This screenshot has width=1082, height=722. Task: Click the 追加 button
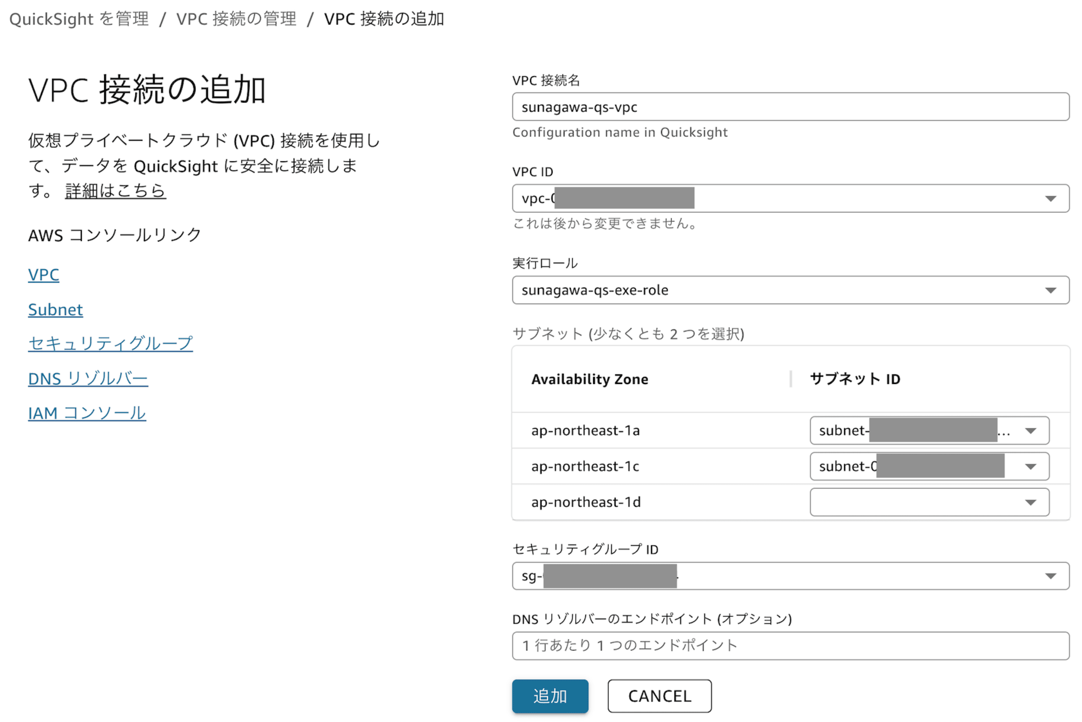pos(550,696)
